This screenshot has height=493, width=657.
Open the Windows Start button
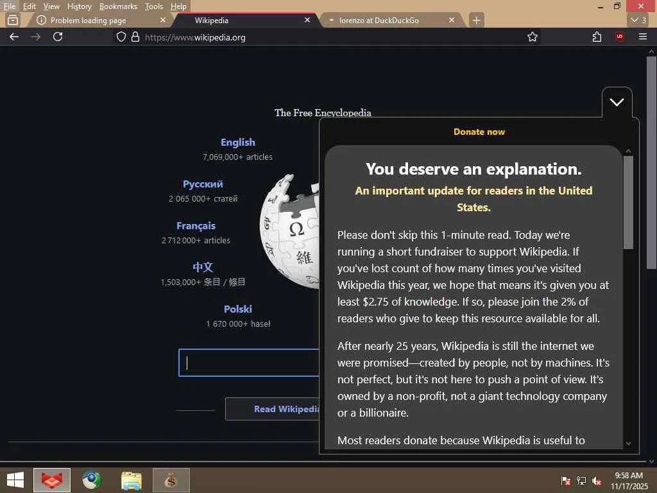15,480
